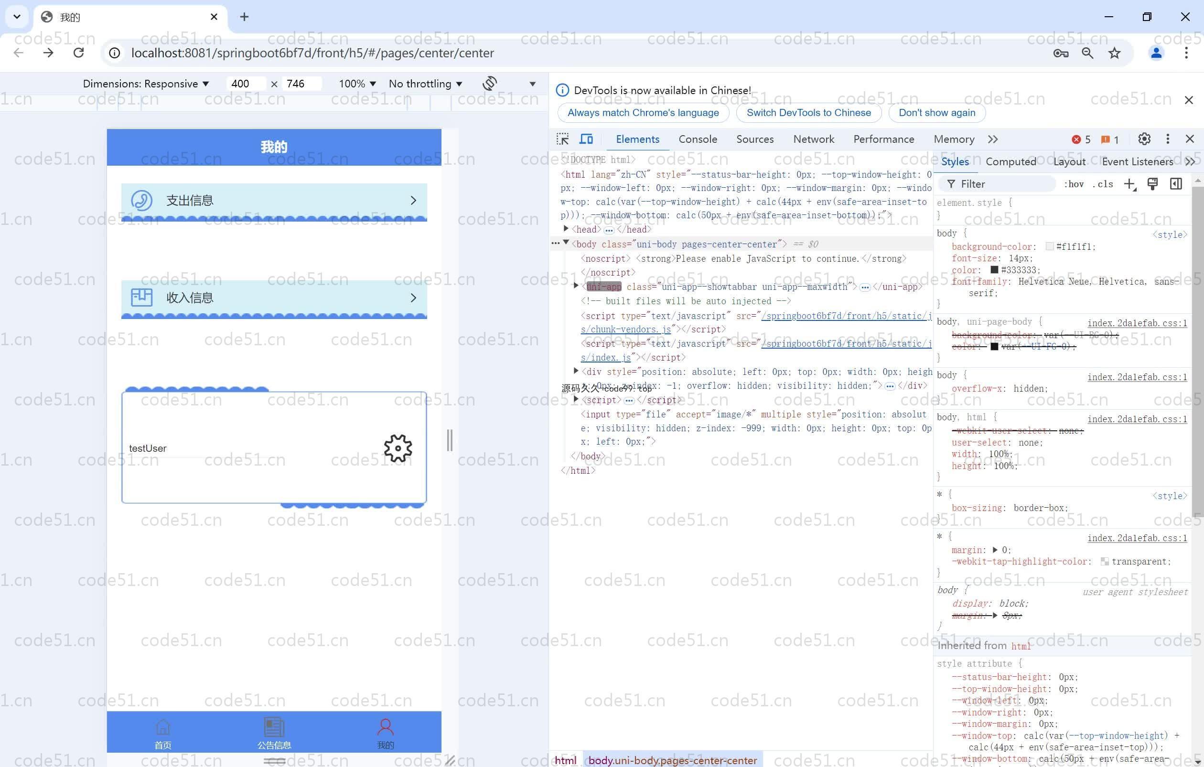The image size is (1204, 767).
Task: Show more Styles sidebar tabs
Action: (1190, 161)
